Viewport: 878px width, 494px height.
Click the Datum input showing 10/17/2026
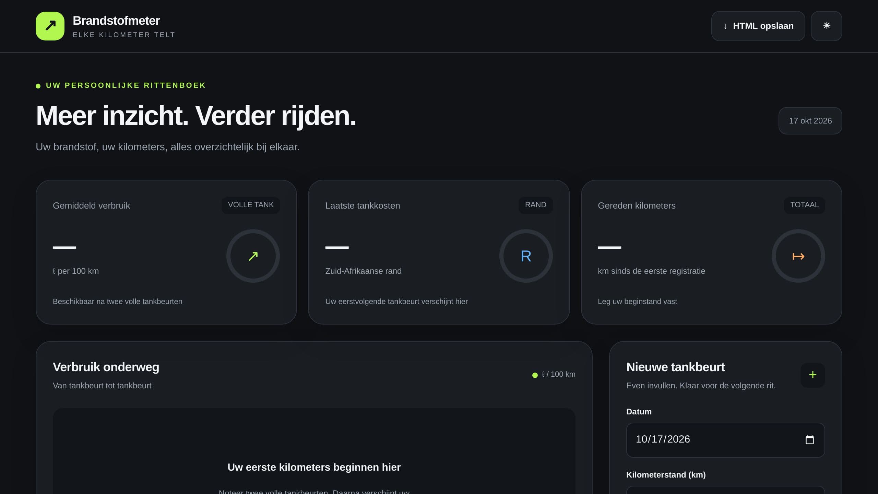725,440
